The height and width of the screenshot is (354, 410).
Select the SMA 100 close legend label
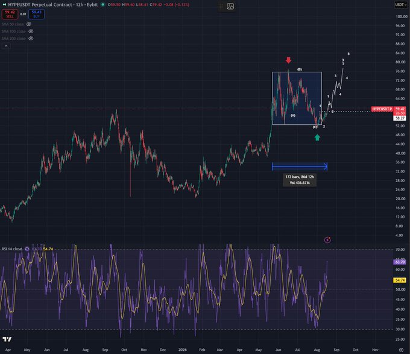pyautogui.click(x=14, y=31)
